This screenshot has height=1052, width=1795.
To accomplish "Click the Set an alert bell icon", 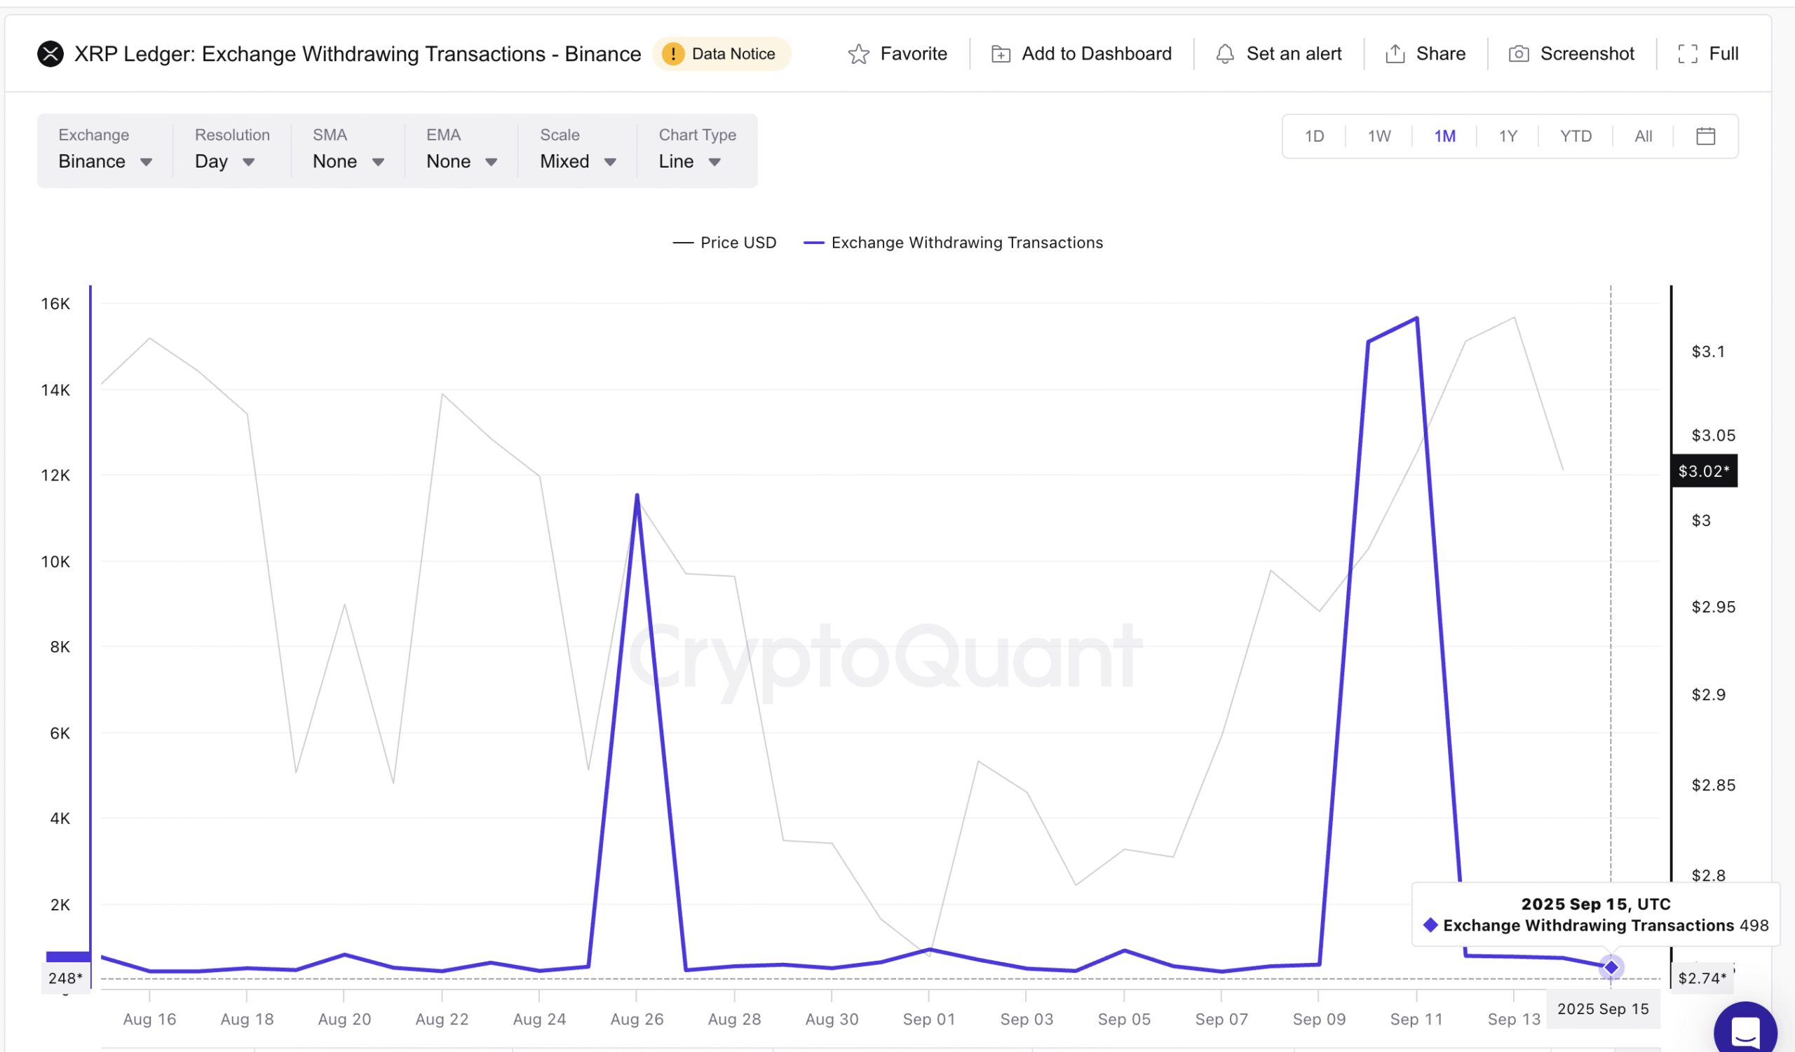I will point(1225,53).
